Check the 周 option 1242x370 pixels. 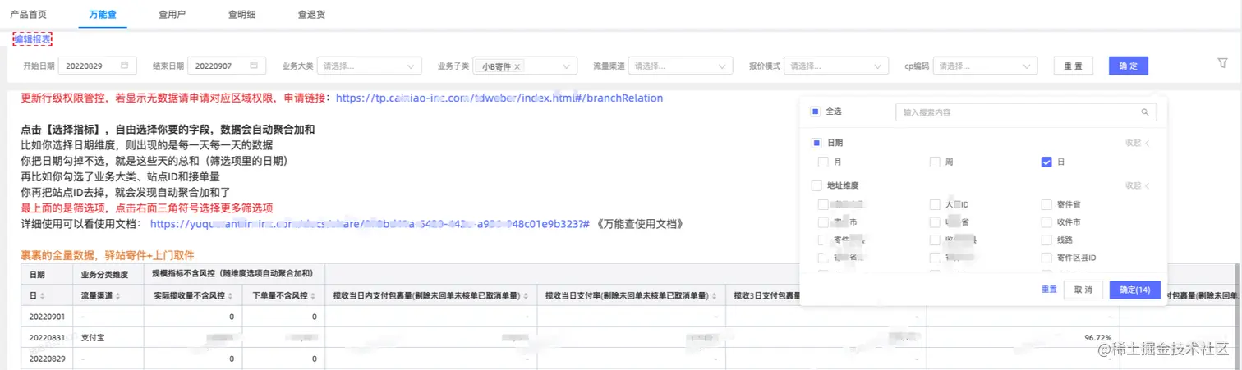(935, 162)
